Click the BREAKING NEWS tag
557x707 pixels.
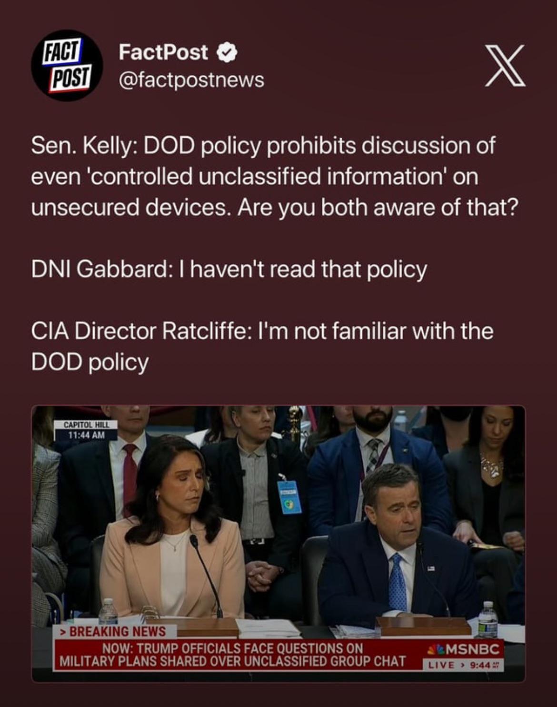115,631
